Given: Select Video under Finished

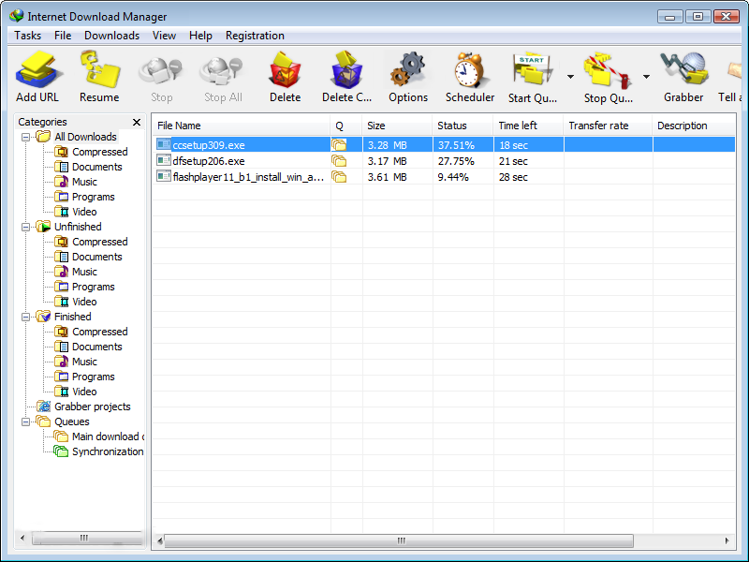Looking at the screenshot, I should [x=84, y=392].
